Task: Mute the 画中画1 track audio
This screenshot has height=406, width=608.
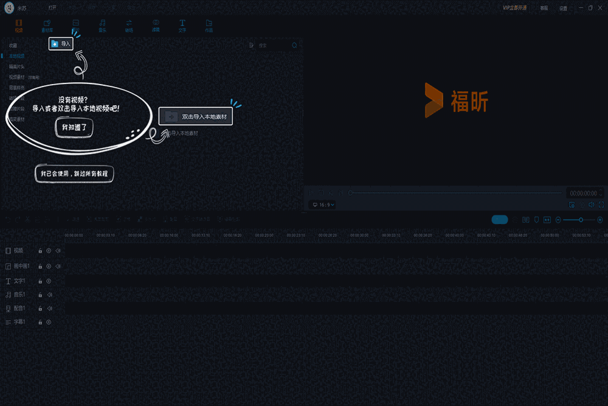Action: coord(58,266)
